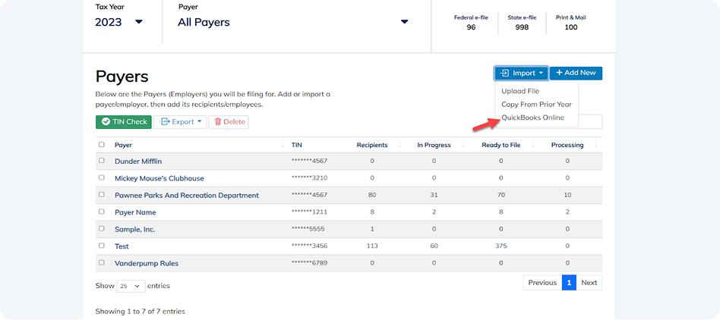The height and width of the screenshot is (320, 720).
Task: Click Ready to File value 375
Action: point(501,246)
